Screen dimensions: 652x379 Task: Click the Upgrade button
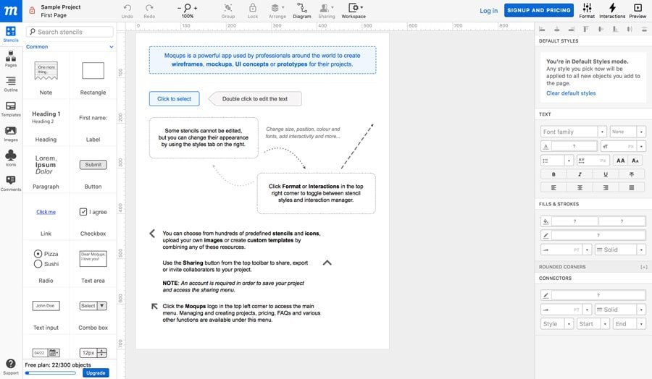tap(96, 372)
